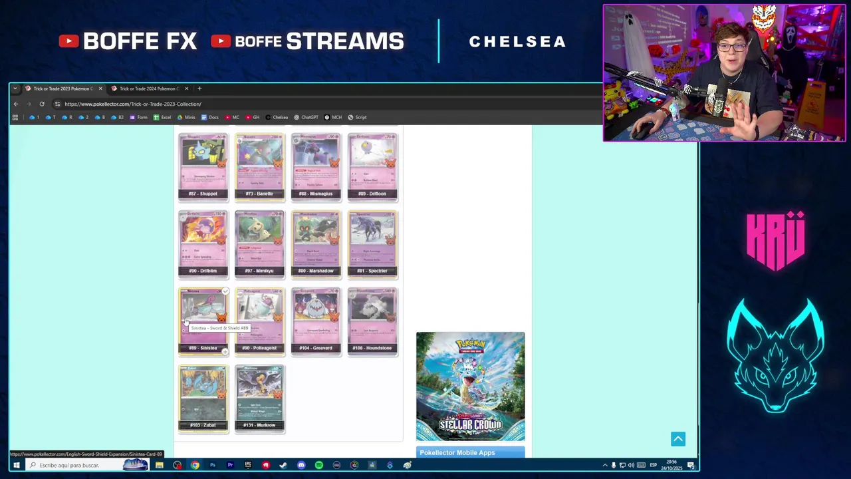Open the Excel bookmark
The height and width of the screenshot is (479, 851).
tap(162, 117)
